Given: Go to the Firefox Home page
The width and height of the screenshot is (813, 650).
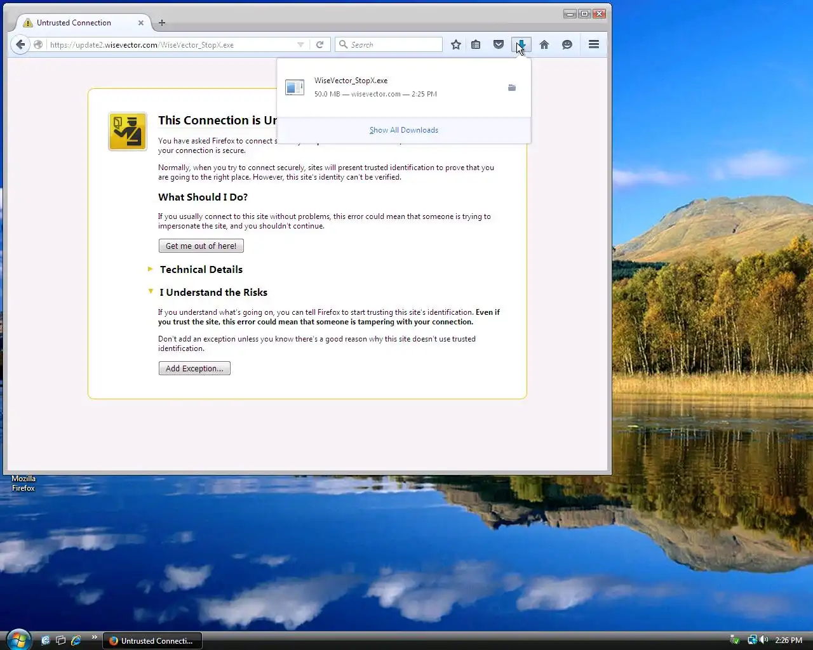Looking at the screenshot, I should click(x=544, y=44).
